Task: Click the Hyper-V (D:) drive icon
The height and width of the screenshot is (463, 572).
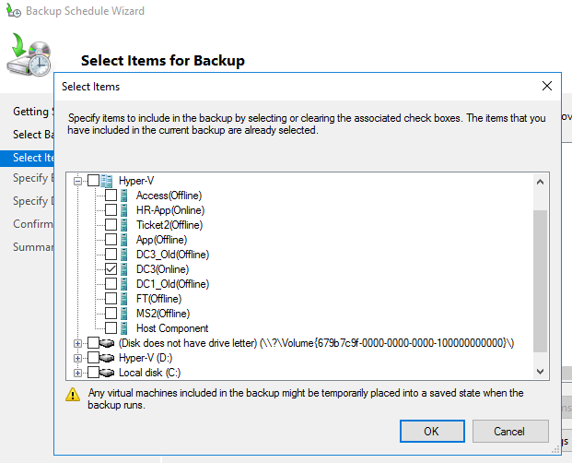Action: [x=107, y=358]
